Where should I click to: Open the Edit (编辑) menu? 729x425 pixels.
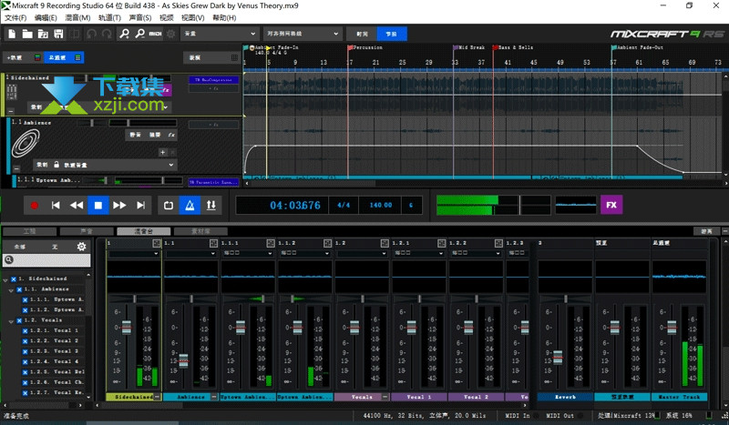click(46, 17)
